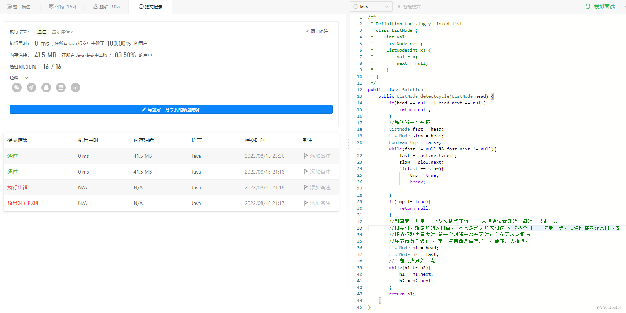Open the 评论 (1.5k) tab
Image resolution: width=626 pixels, height=313 pixels.
63,7
